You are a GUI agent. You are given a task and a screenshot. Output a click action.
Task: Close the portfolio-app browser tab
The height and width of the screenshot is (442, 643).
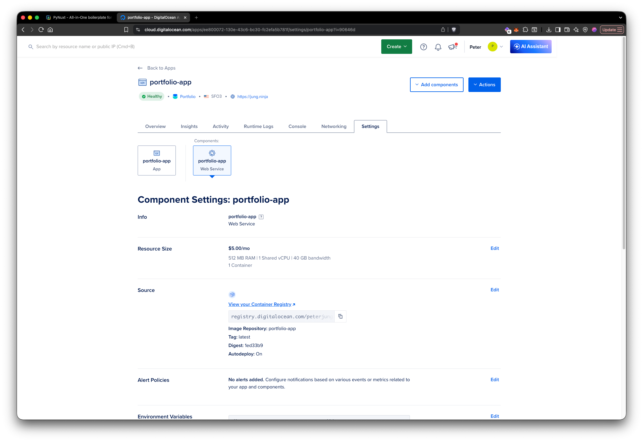click(x=185, y=18)
